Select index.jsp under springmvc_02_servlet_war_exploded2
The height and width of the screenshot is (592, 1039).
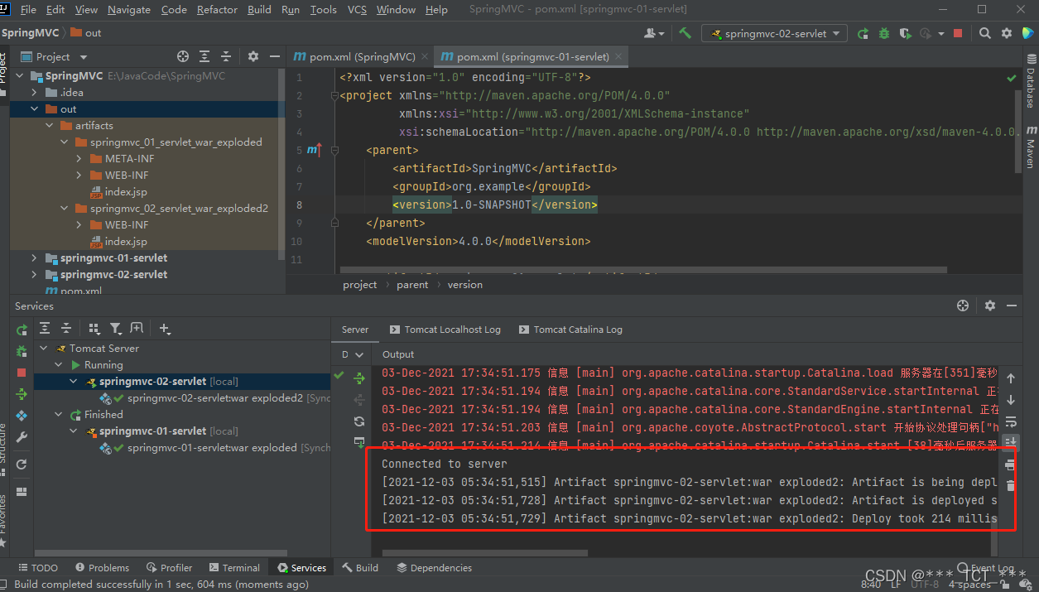coord(126,242)
